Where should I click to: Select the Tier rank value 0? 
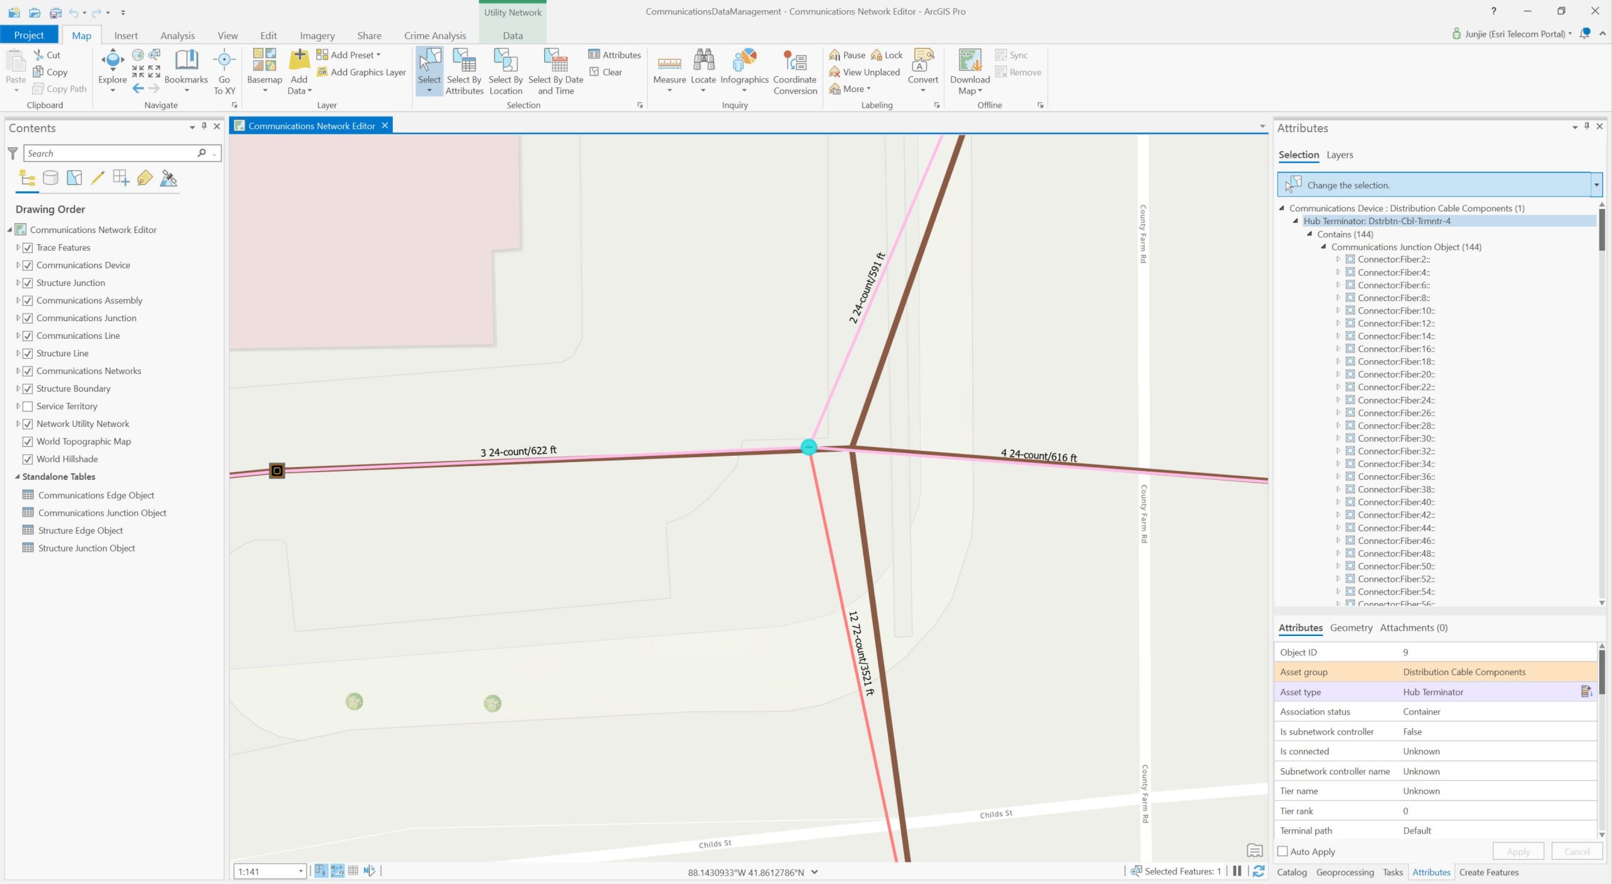[1405, 811]
